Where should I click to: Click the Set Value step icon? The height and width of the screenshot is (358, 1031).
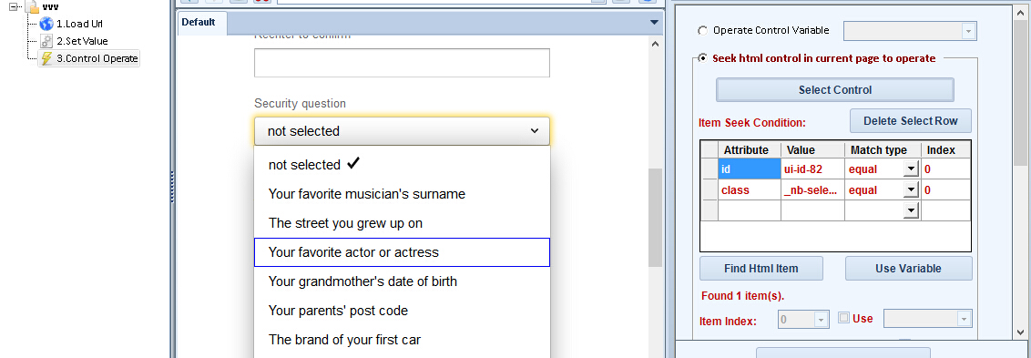click(46, 41)
